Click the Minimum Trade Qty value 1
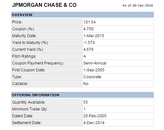Image resolution: width=164 pixels, height=130 pixels. (84, 109)
